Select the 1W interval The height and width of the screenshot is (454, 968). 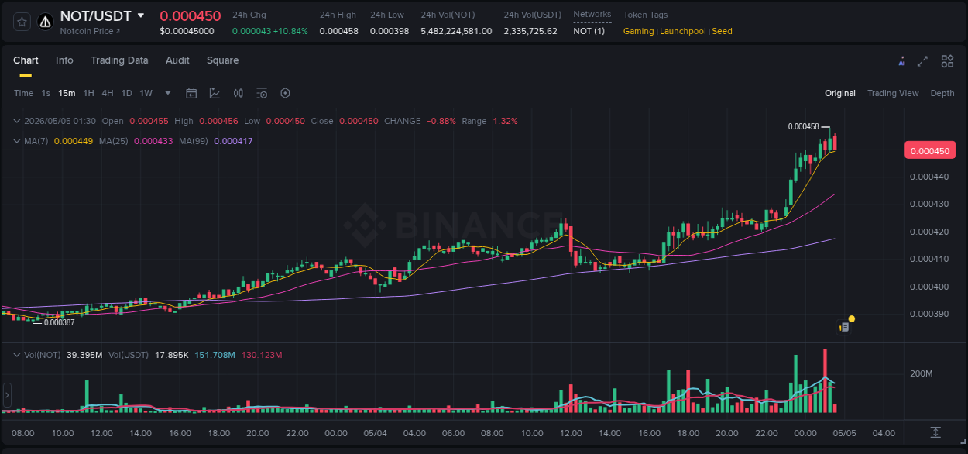point(146,93)
